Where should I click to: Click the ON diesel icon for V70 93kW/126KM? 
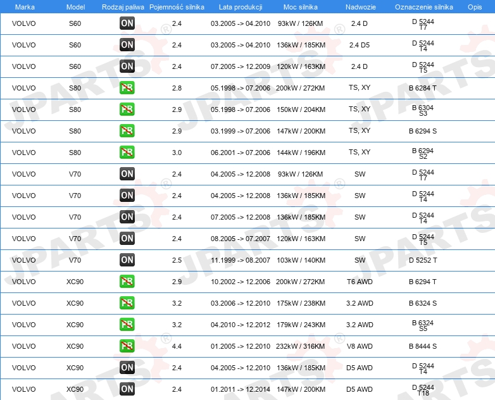pyautogui.click(x=127, y=173)
